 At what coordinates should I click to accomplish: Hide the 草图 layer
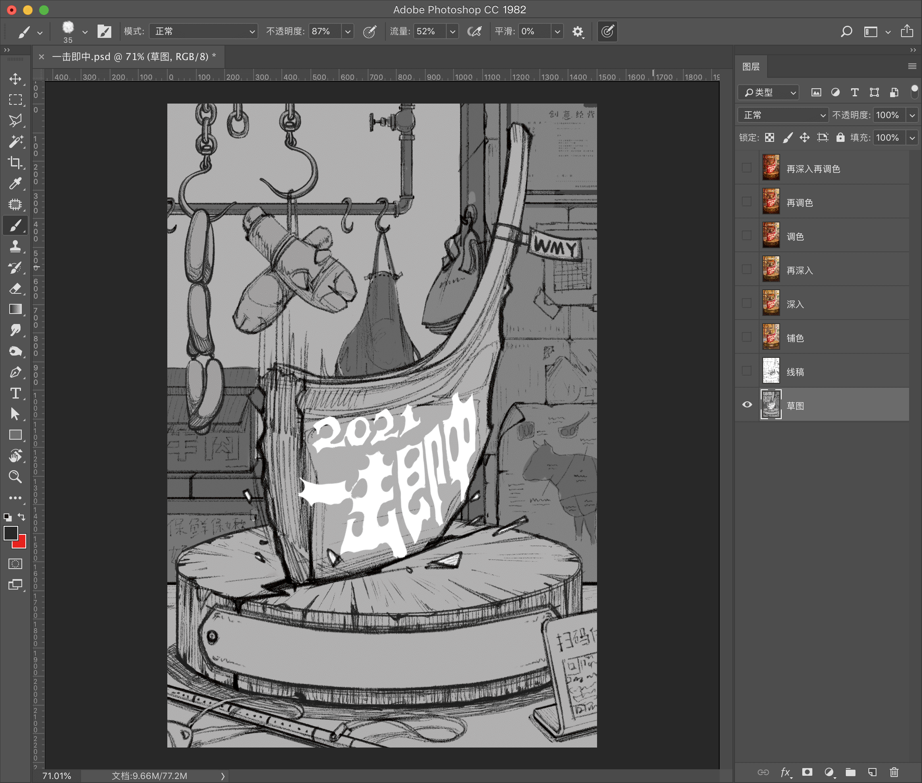coord(747,404)
